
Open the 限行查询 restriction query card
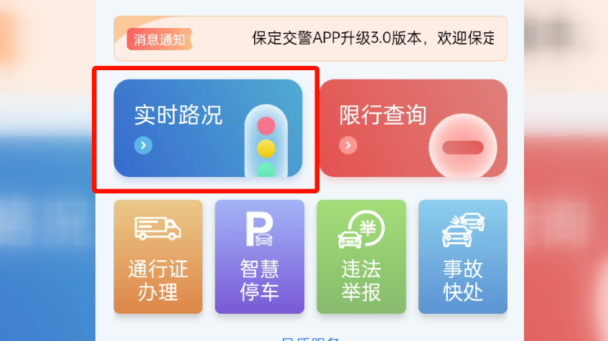point(413,128)
